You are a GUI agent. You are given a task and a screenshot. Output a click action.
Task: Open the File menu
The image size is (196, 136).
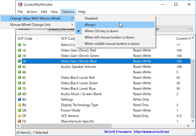coord(20,12)
